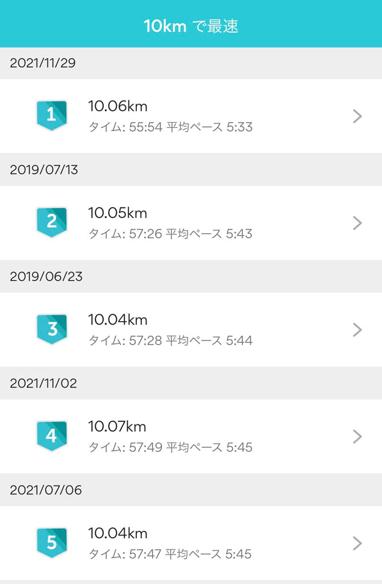Screen dimensions: 382x584
Task: Tap the 2019/06/23 date header
Action: pos(46,277)
